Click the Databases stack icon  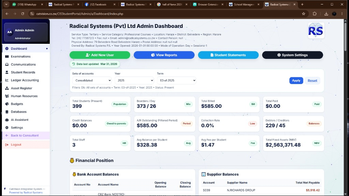[7, 112]
